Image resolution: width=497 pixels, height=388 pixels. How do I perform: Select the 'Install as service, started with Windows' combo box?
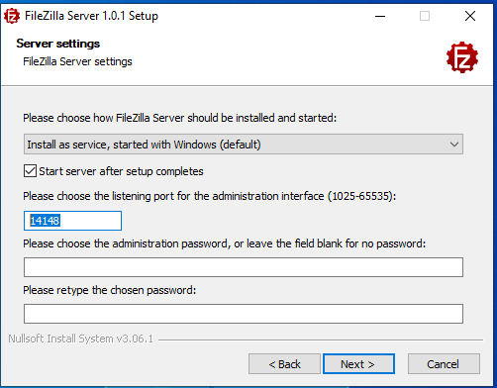244,145
